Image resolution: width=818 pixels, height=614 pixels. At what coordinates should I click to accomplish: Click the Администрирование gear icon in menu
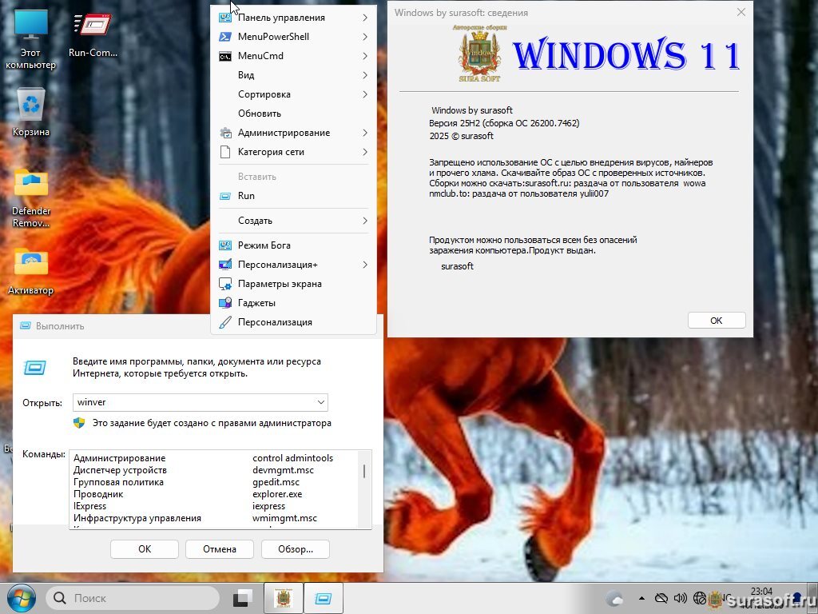(225, 133)
